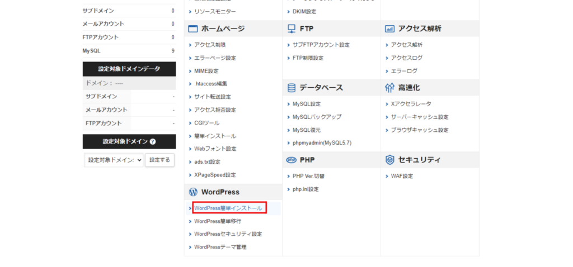Click the ホームページ section window icon
This screenshot has width=573, height=267.
192,29
